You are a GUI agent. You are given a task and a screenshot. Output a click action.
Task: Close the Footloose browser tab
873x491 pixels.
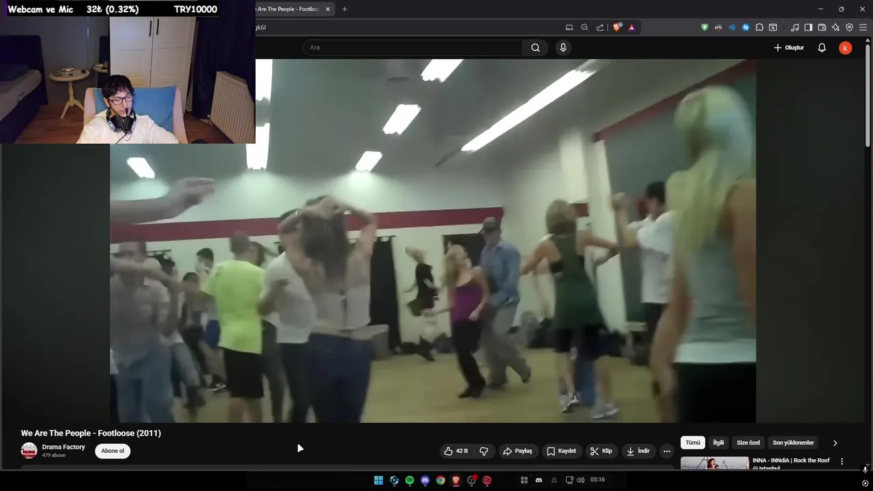(x=327, y=9)
